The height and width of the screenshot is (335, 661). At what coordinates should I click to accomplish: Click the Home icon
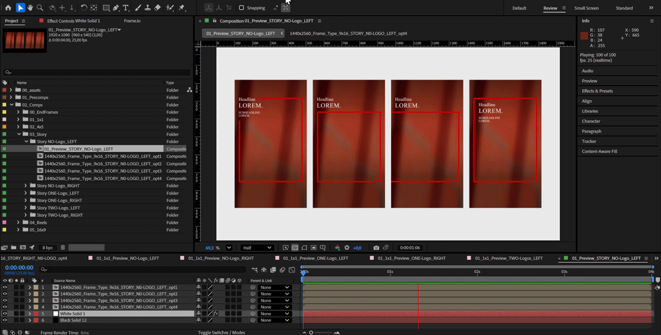[8, 8]
